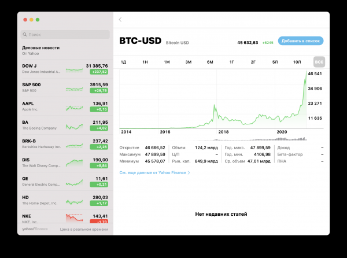Toggle S&P 500 change badge +28,76
347x258 pixels.
tap(99, 90)
